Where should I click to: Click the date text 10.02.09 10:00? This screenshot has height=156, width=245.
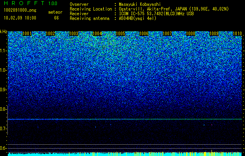[x=20, y=18]
